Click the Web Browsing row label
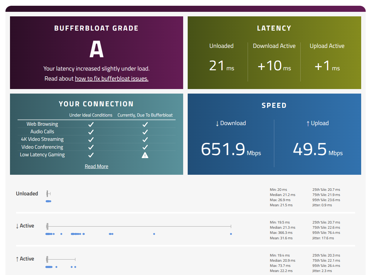Screen dimensions: 376x275 pyautogui.click(x=42, y=124)
